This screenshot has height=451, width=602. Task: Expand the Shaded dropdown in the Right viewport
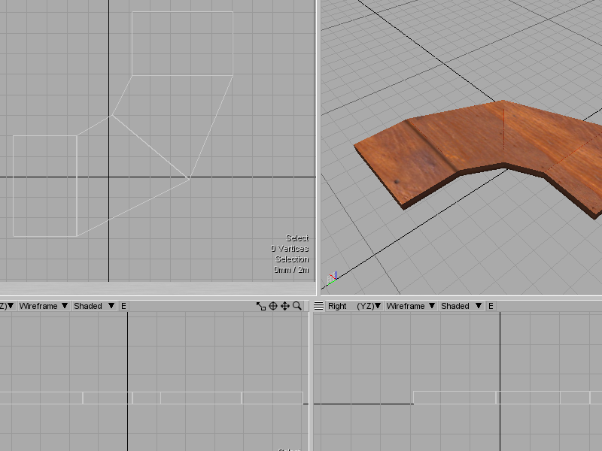pos(461,306)
